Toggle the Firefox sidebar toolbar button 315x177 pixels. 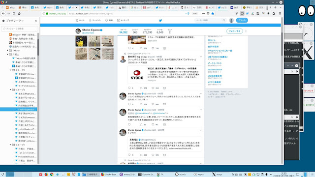242,13
